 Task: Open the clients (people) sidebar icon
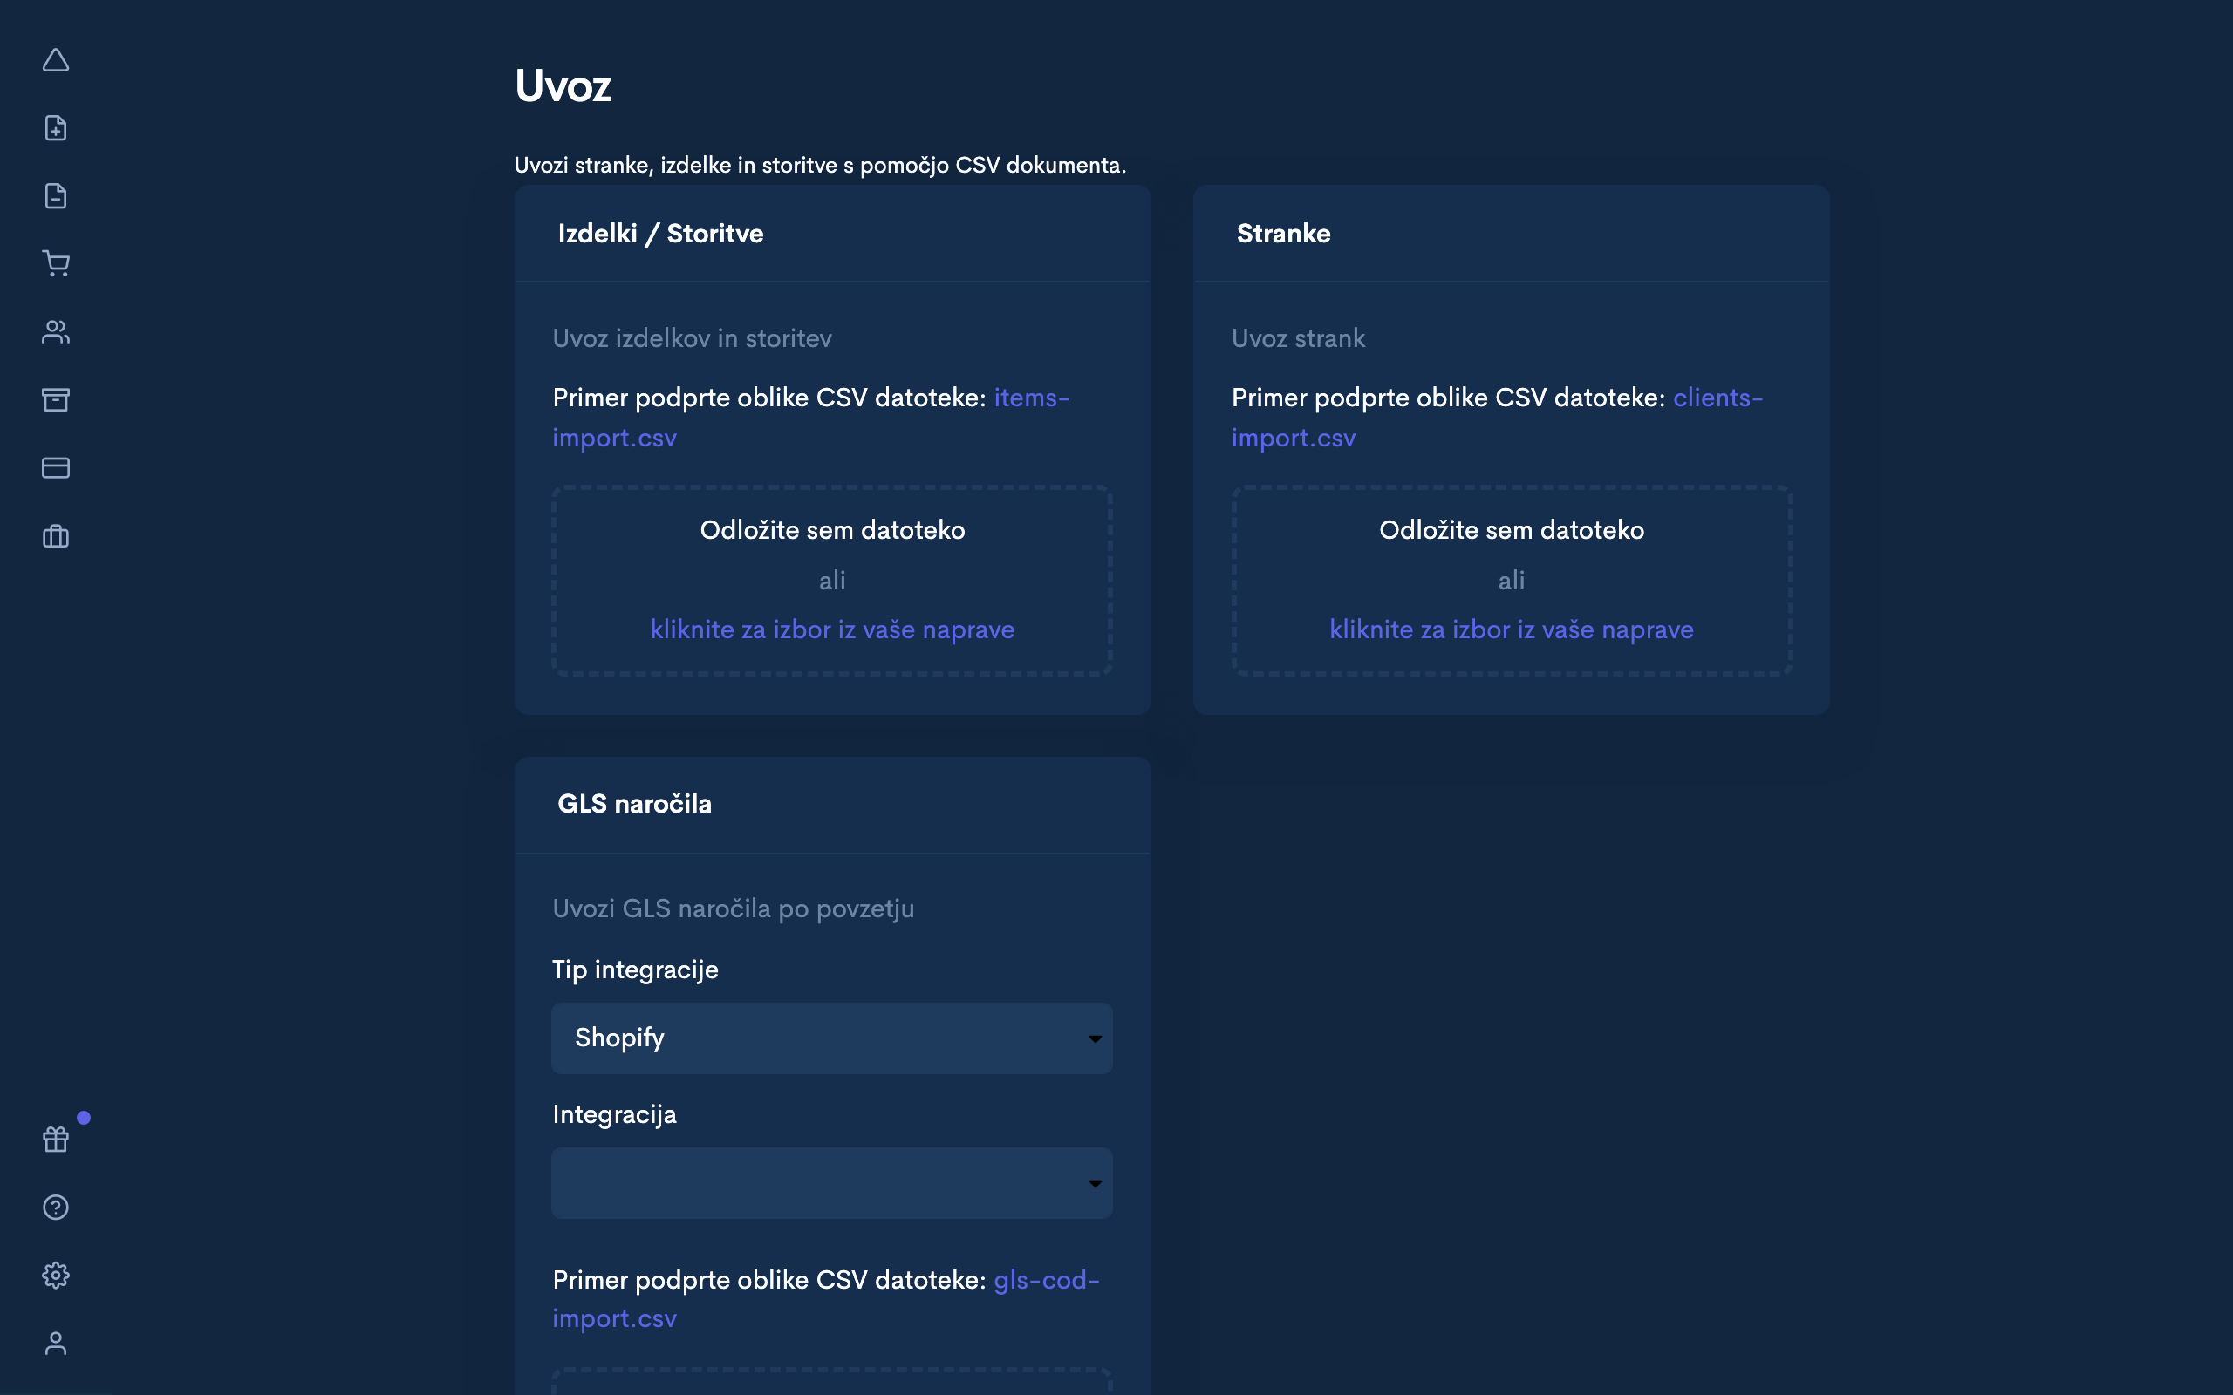pyautogui.click(x=55, y=332)
